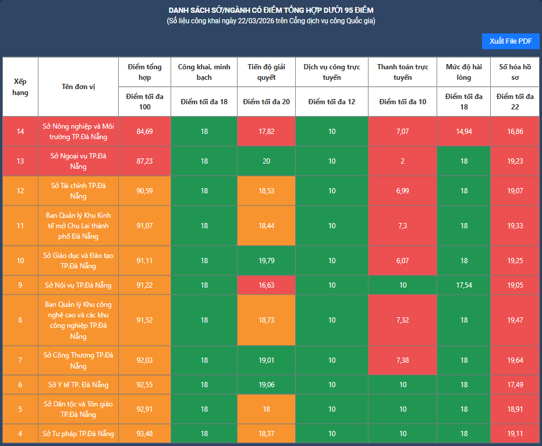Select the Thanh toán trực tuyến header
Screen dimensions: 542x446
coord(403,72)
